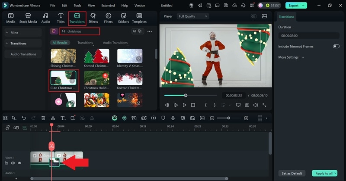Select the transition between the two clips
Viewport: 346px width, 181px height.
point(54,162)
